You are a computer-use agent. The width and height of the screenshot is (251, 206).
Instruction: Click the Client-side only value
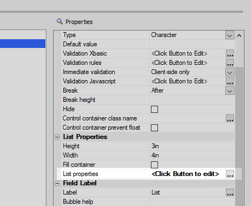point(170,72)
